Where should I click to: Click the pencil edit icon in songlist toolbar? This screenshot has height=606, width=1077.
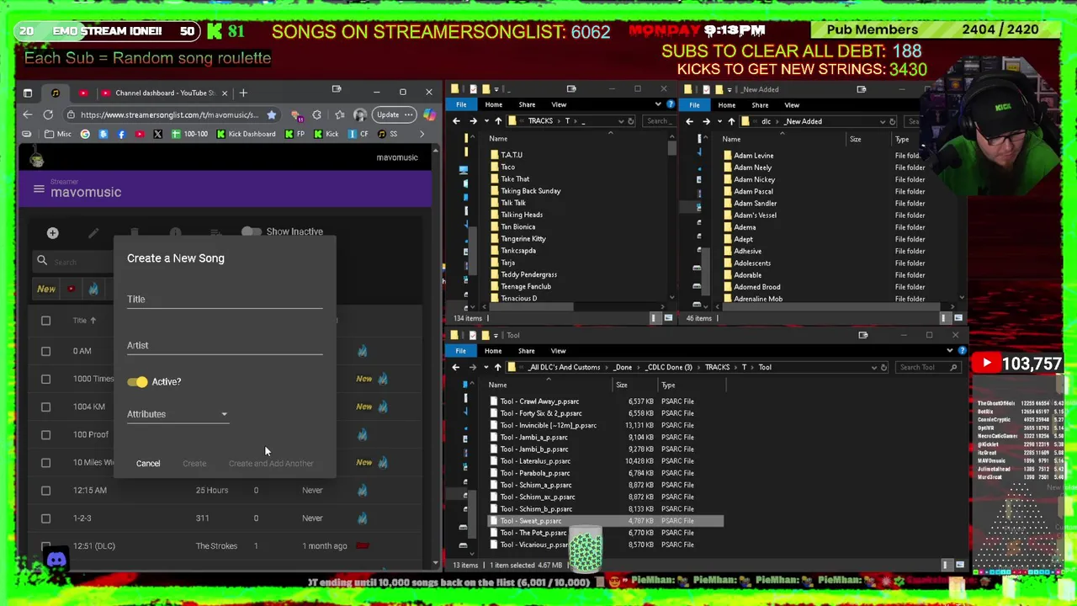pos(93,232)
